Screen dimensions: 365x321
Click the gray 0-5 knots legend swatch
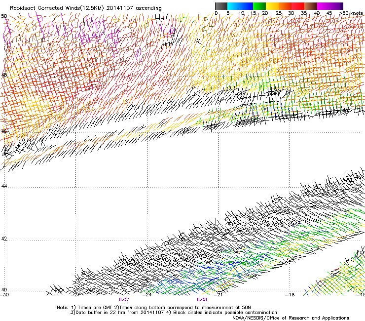pos(221,6)
